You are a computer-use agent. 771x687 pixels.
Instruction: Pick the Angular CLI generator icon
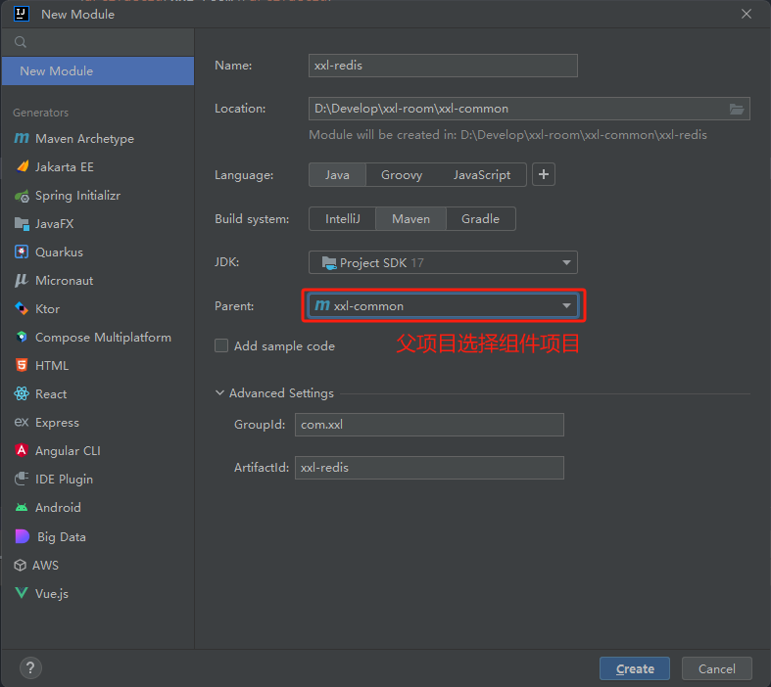(x=22, y=450)
